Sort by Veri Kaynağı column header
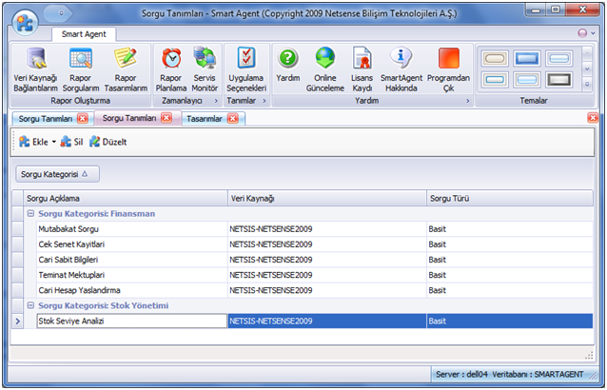Image resolution: width=607 pixels, height=390 pixels. click(327, 199)
